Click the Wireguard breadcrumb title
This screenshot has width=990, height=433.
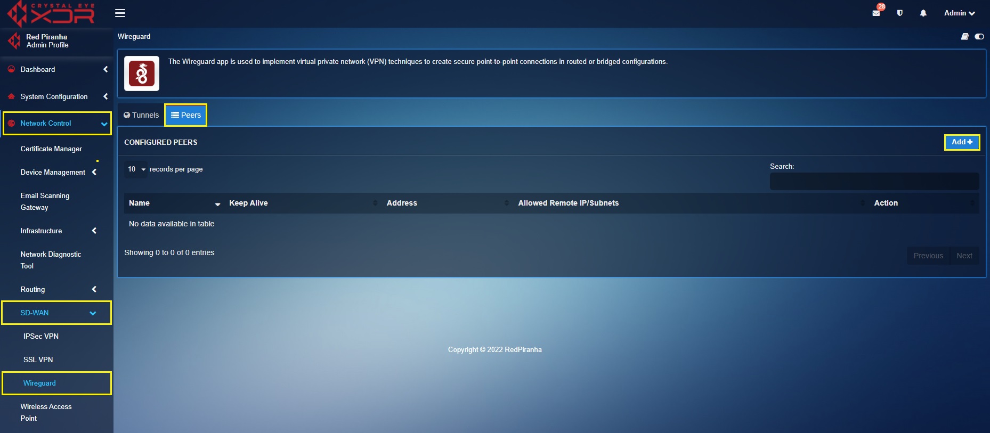(134, 36)
